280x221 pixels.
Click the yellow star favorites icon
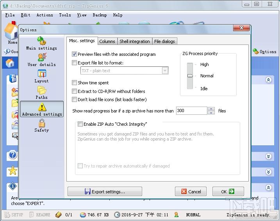click(x=12, y=171)
